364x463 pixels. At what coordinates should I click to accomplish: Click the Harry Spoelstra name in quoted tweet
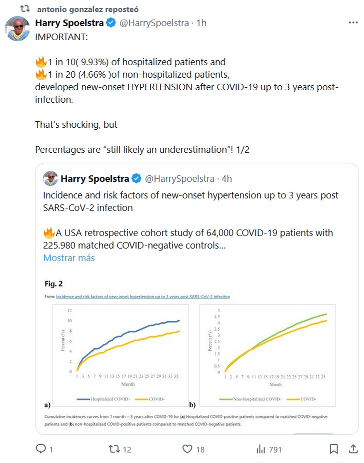coord(94,179)
